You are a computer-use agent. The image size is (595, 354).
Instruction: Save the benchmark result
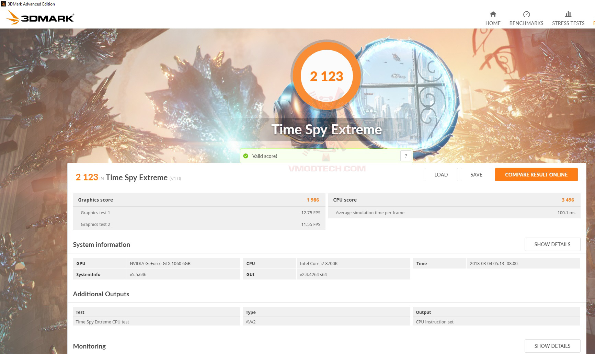pyautogui.click(x=476, y=174)
